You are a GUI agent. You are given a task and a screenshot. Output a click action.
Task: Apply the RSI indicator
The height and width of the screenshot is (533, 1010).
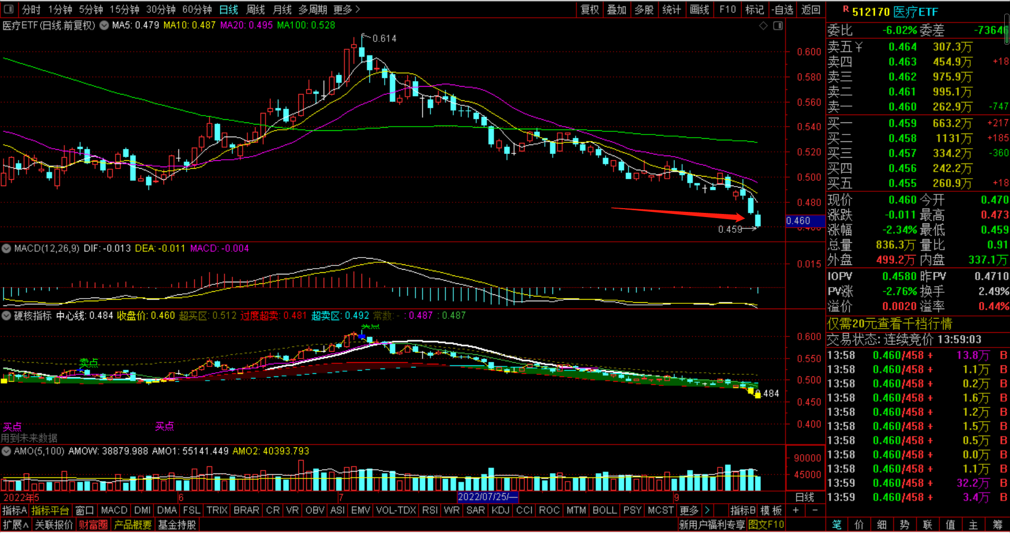[430, 510]
